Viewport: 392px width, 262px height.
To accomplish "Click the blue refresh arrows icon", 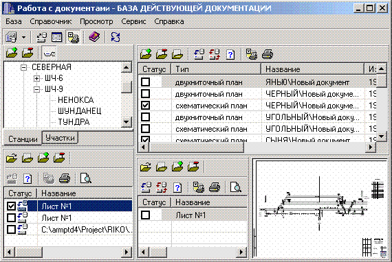I will tap(116, 37).
